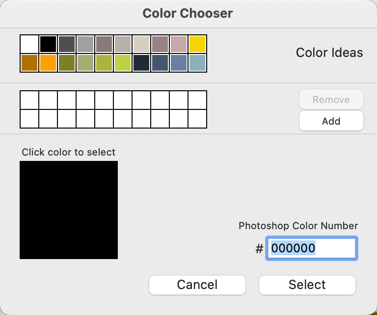Image resolution: width=377 pixels, height=315 pixels.
Task: Focus the Photoshop Color Number field
Action: coord(311,248)
